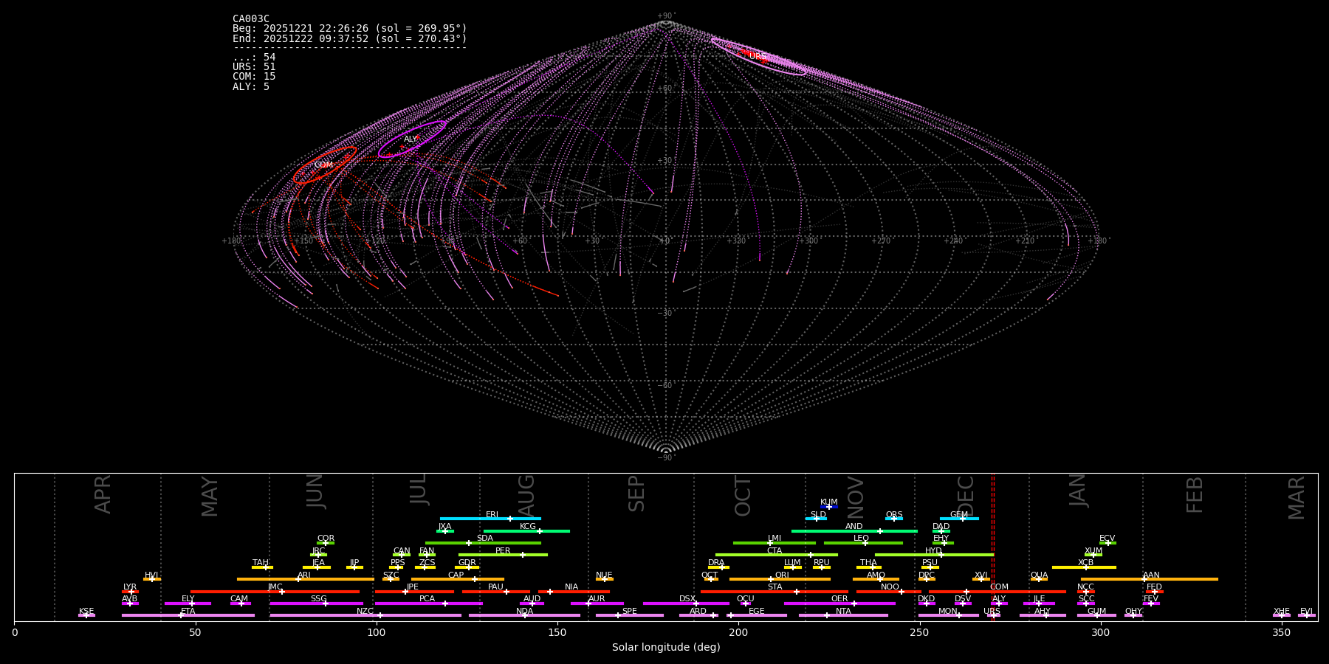Screen dimensions: 1329x664
Task: Click the AUG month label
Action: click(526, 494)
